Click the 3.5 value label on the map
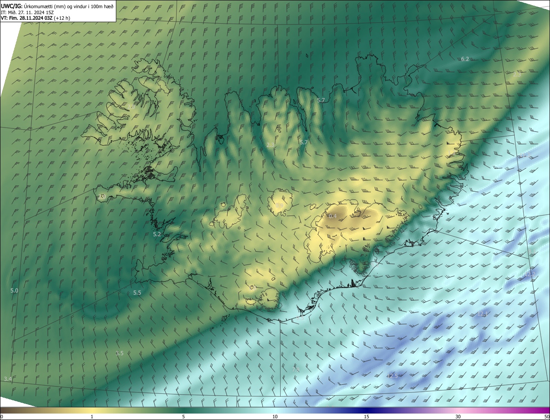The width and height of the screenshot is (550, 420). coord(119,353)
